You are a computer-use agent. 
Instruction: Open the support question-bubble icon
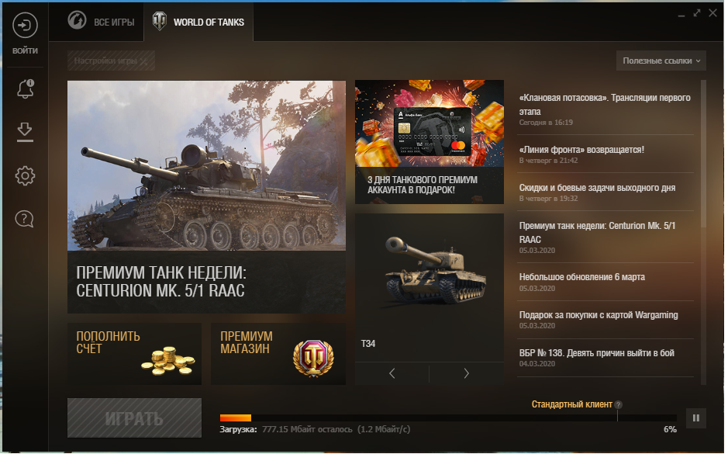[25, 219]
